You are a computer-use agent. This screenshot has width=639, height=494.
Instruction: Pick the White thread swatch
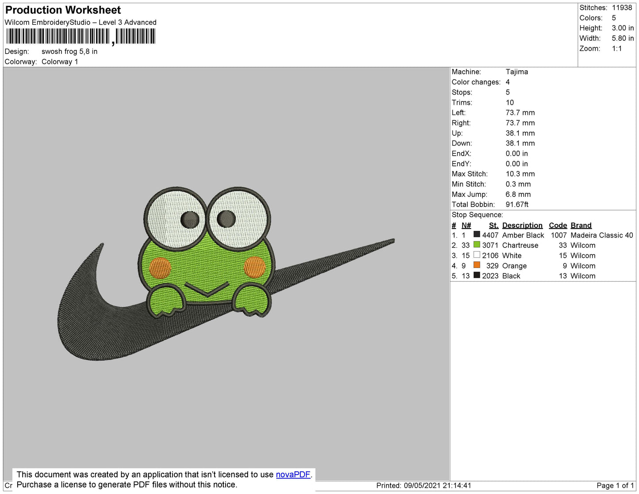point(477,255)
